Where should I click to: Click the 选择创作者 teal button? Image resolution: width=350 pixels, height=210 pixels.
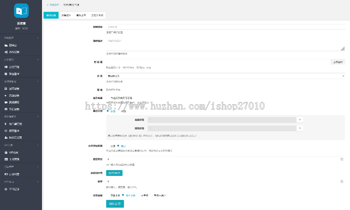[x=114, y=173]
